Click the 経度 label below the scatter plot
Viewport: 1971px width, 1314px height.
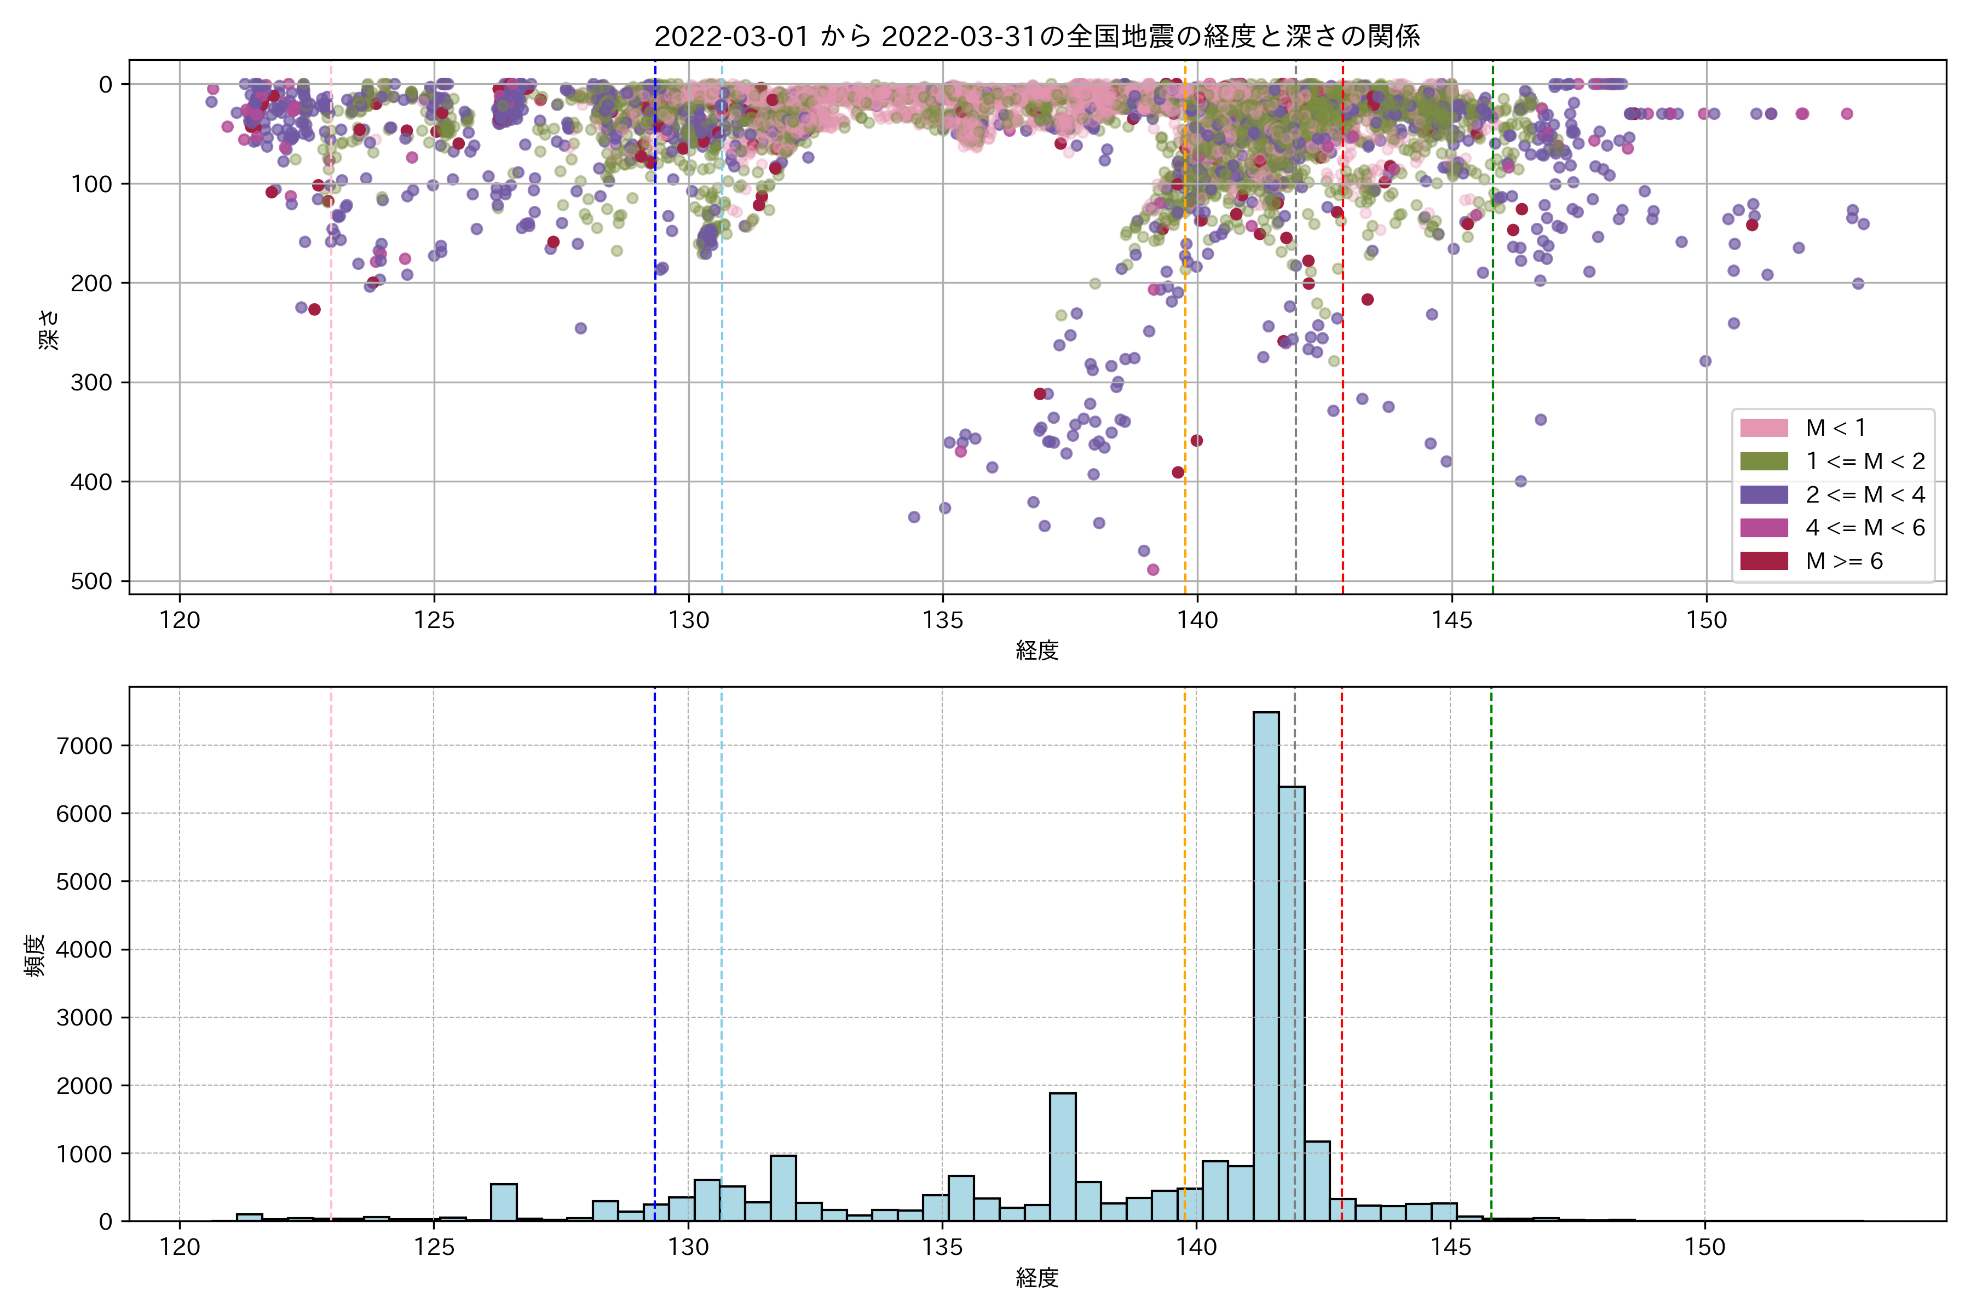[1036, 650]
